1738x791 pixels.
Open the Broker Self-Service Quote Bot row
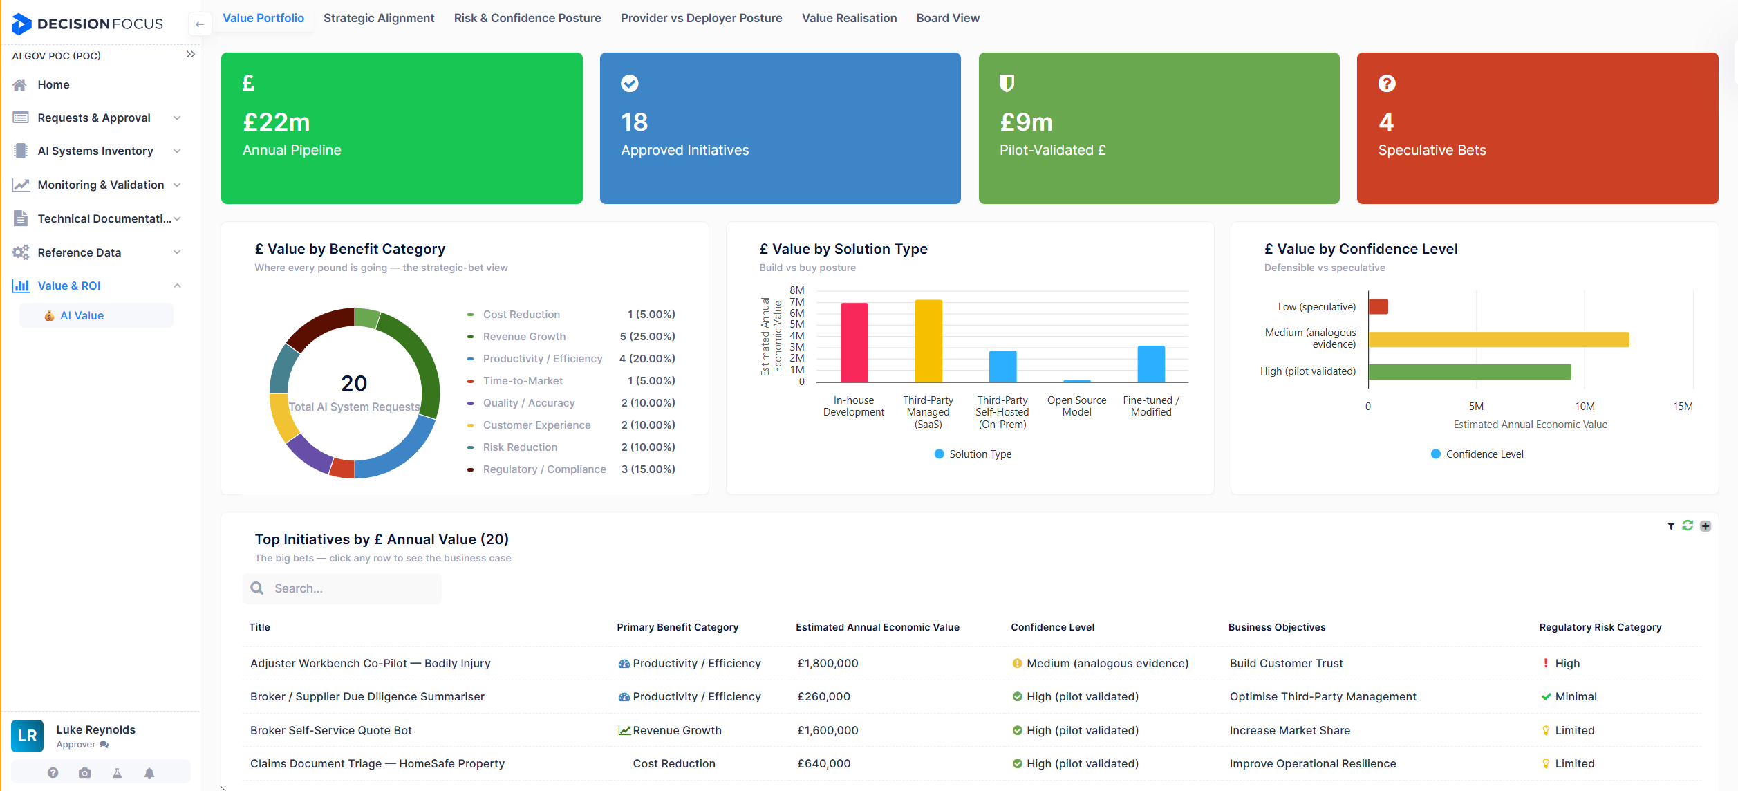pos(972,730)
